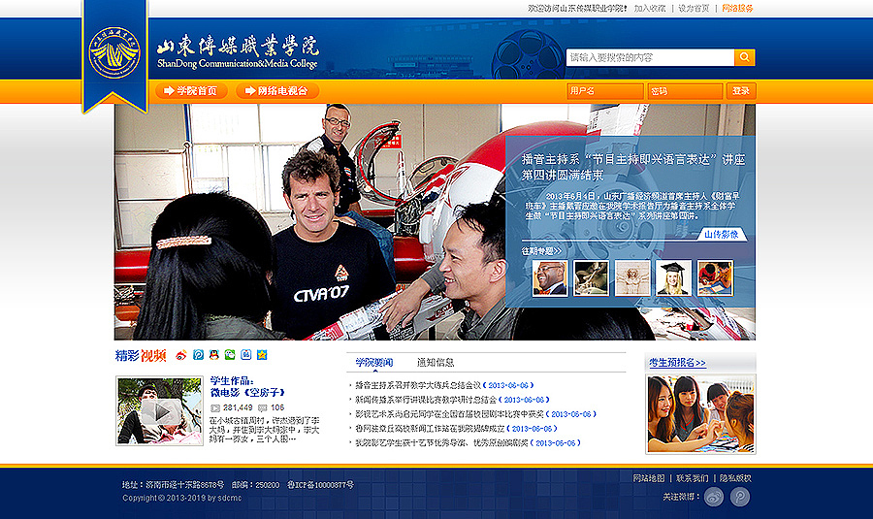The image size is (873, 519).
Task: Share via Baidu blue icon
Action: tap(246, 355)
